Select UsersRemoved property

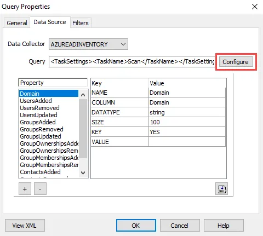click(x=49, y=108)
